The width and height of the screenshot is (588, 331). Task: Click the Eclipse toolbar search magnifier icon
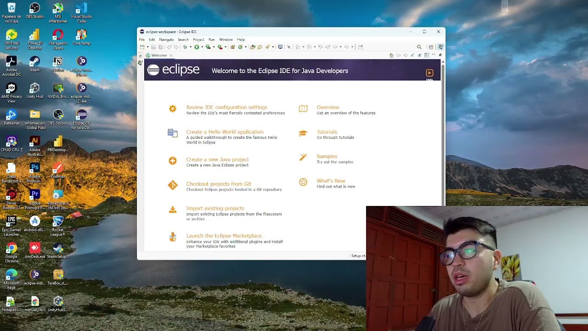pos(419,47)
